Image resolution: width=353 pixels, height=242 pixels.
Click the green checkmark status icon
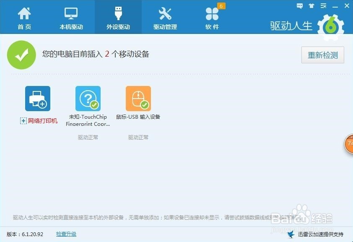[22, 55]
